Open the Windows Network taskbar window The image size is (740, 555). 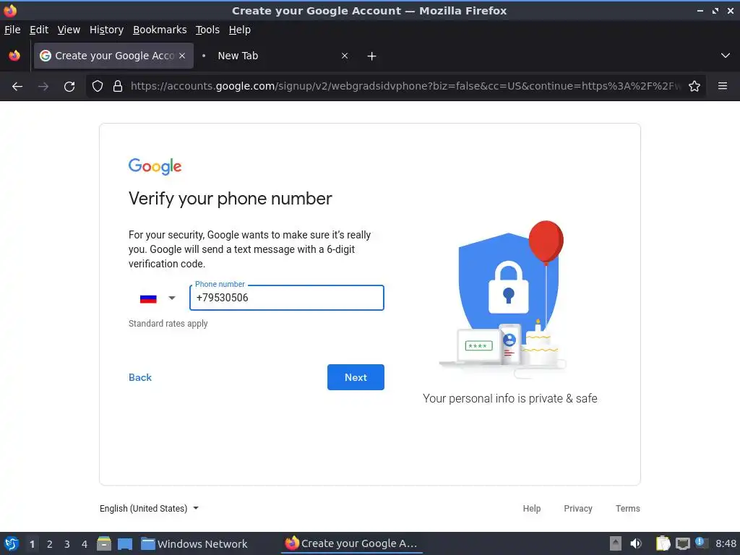coord(194,543)
